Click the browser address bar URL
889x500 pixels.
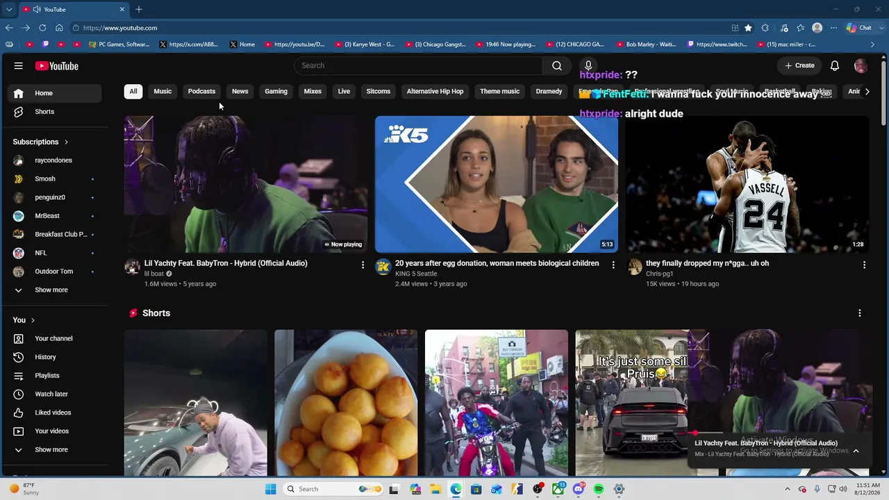pyautogui.click(x=120, y=28)
